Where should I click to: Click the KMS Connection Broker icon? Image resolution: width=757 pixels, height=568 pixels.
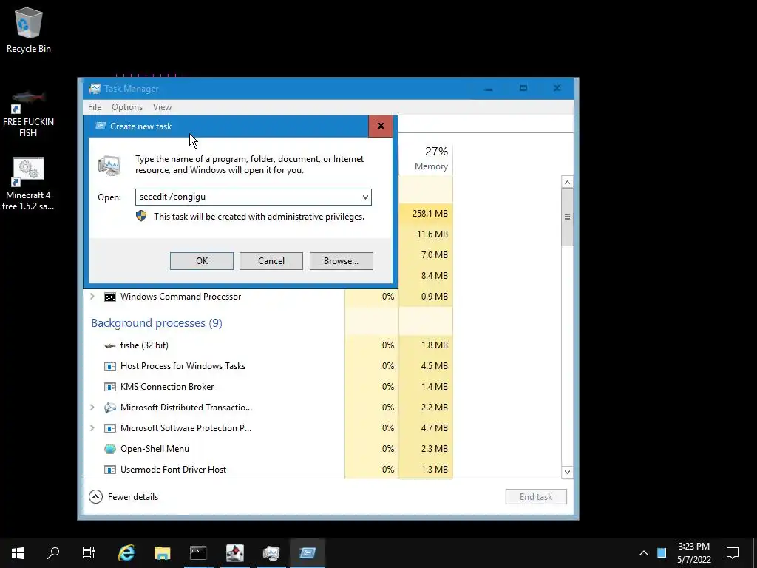pos(110,387)
